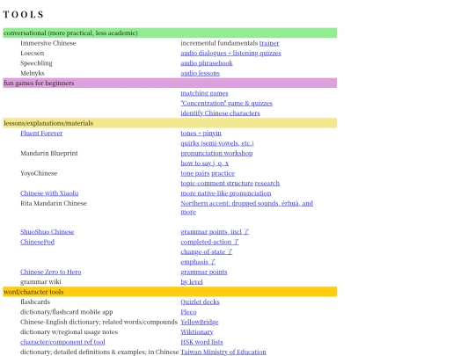Screen dimensions: 475x356
Task: Visit Chinese Zero to Hero link
Action: [51, 272]
